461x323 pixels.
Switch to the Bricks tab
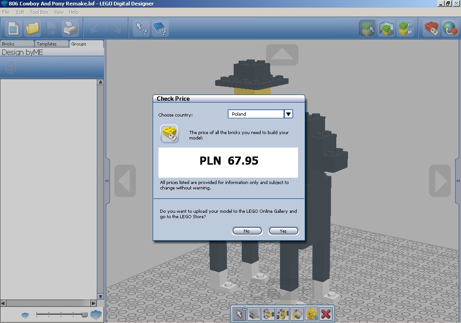pyautogui.click(x=17, y=44)
